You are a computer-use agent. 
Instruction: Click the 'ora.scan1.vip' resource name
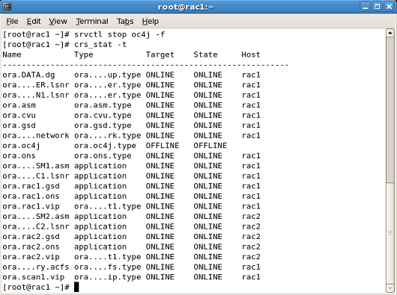click(x=34, y=277)
